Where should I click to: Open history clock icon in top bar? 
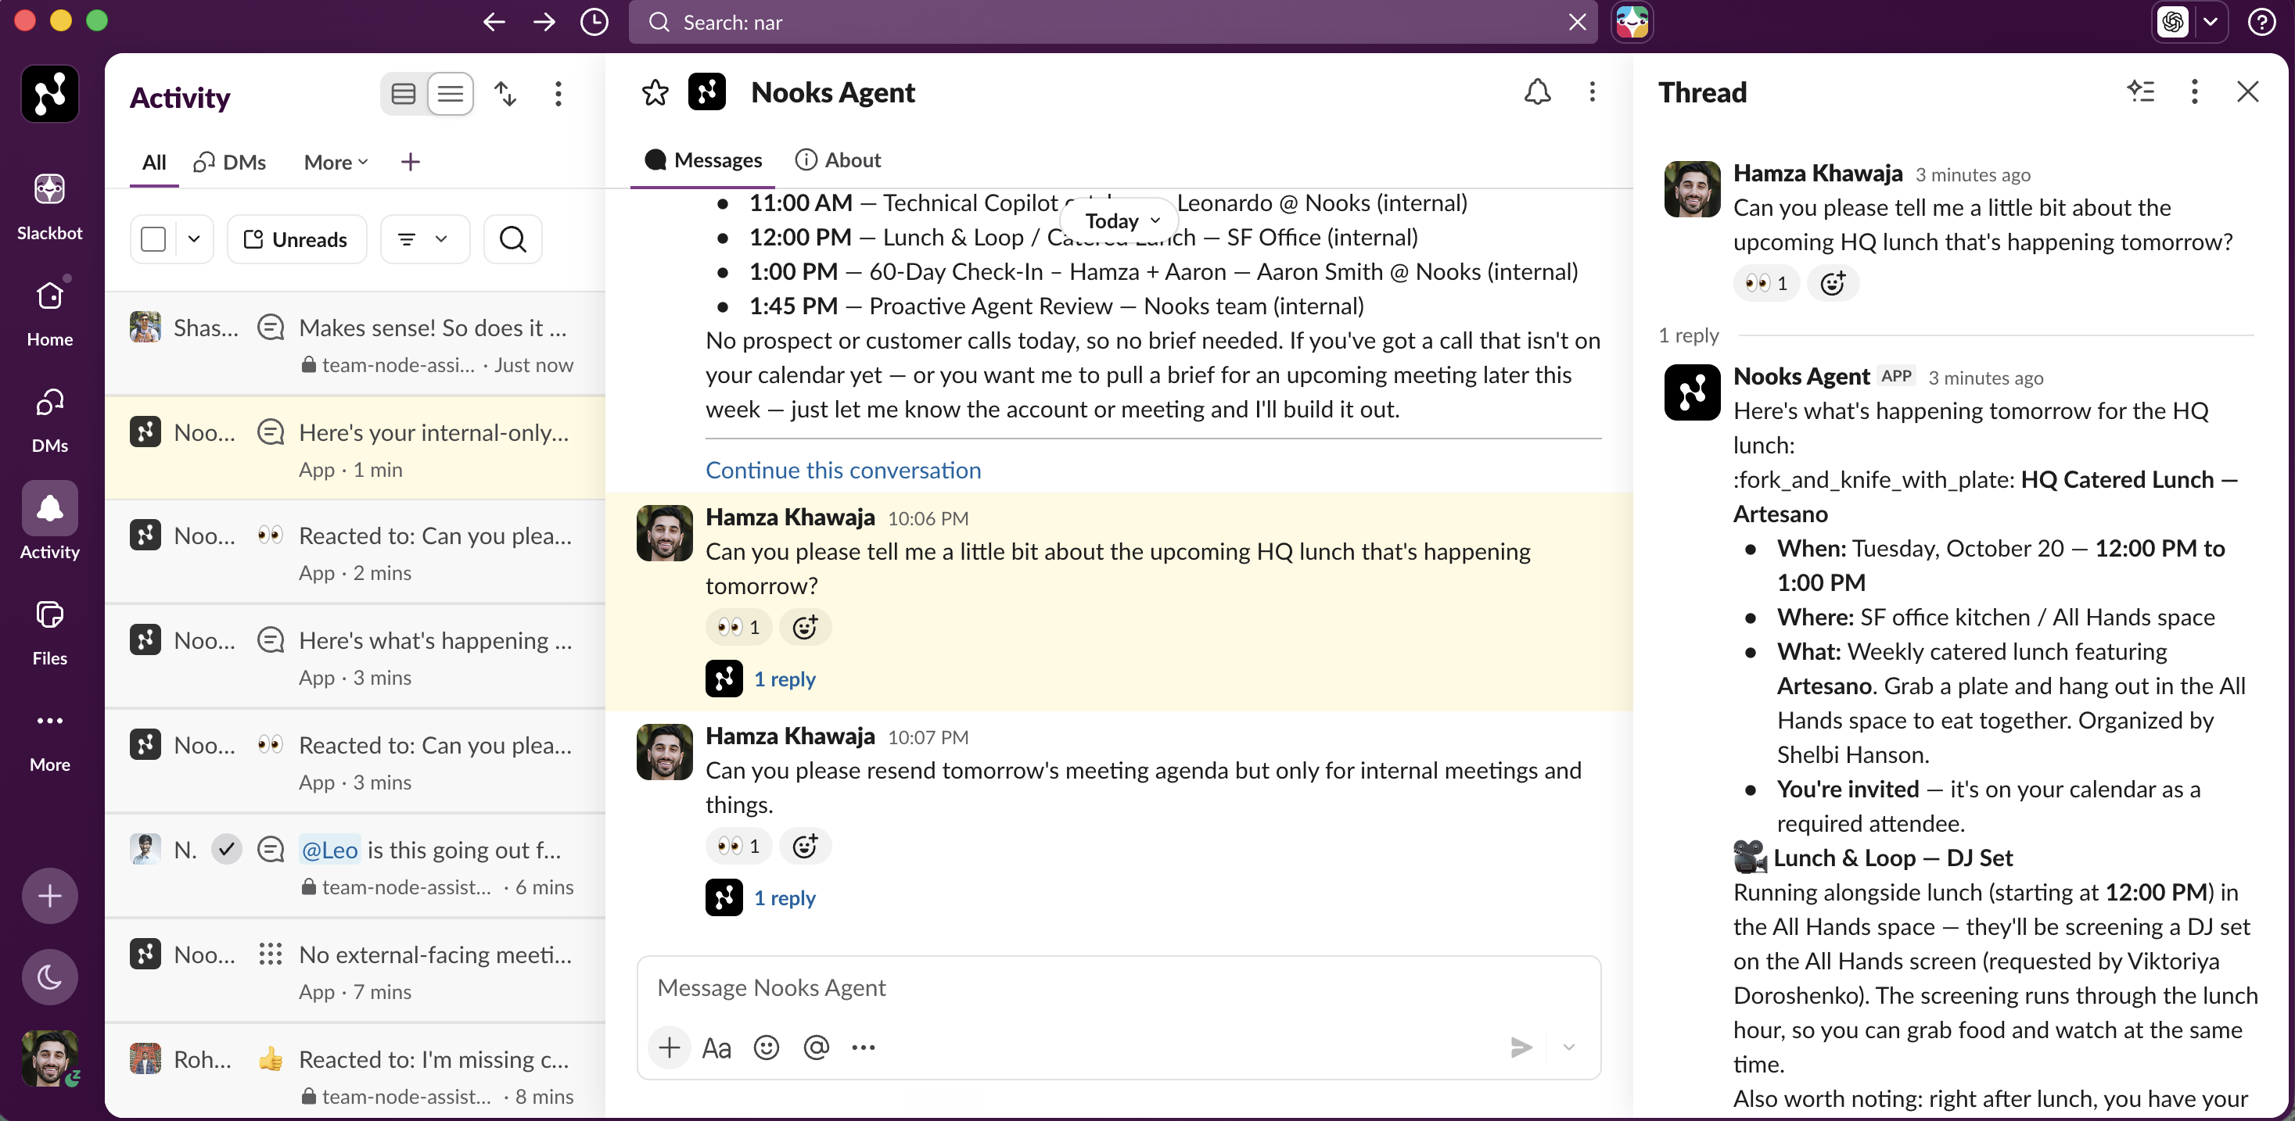click(x=594, y=22)
